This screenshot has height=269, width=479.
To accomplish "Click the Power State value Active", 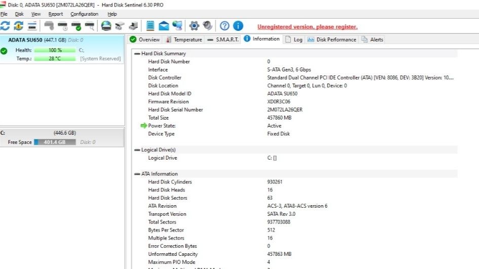I will [274, 126].
